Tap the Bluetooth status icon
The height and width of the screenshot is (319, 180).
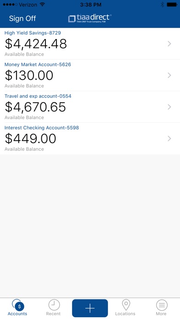click(162, 5)
